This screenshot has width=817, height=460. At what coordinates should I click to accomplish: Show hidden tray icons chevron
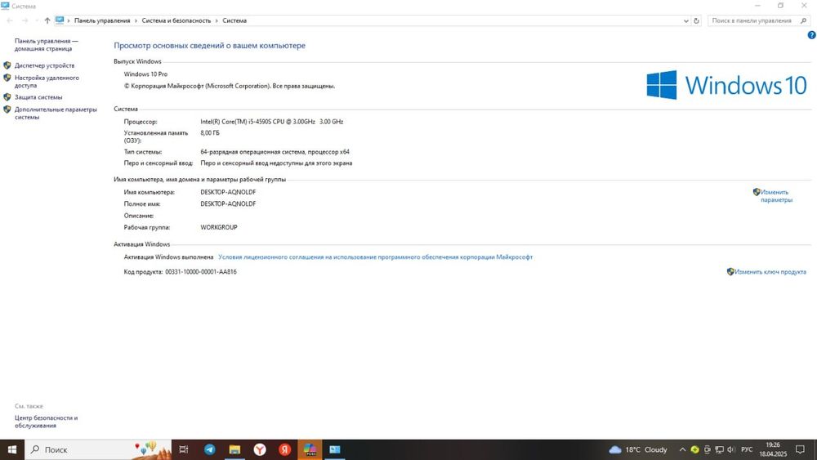point(682,449)
